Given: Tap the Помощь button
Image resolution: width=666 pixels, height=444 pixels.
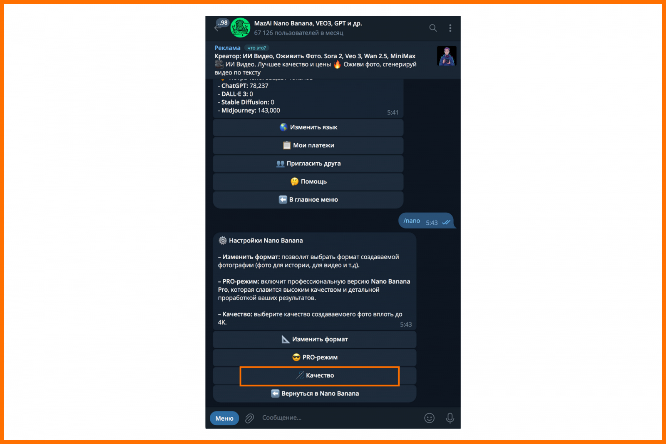Looking at the screenshot, I should 308,181.
